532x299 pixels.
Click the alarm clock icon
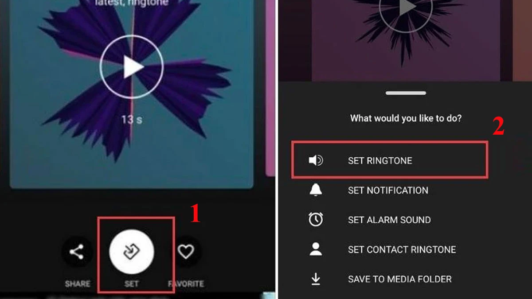point(316,220)
